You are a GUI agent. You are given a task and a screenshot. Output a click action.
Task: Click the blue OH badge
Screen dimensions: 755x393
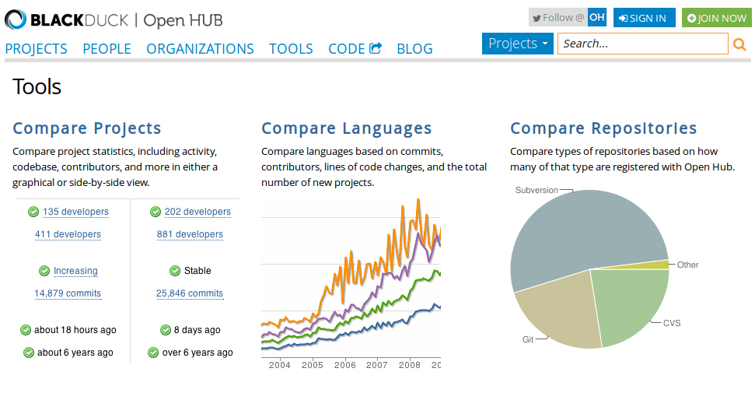(x=597, y=17)
